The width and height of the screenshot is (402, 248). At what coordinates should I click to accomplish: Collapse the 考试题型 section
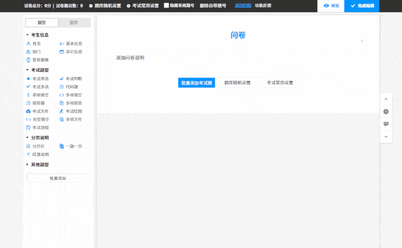pyautogui.click(x=37, y=70)
